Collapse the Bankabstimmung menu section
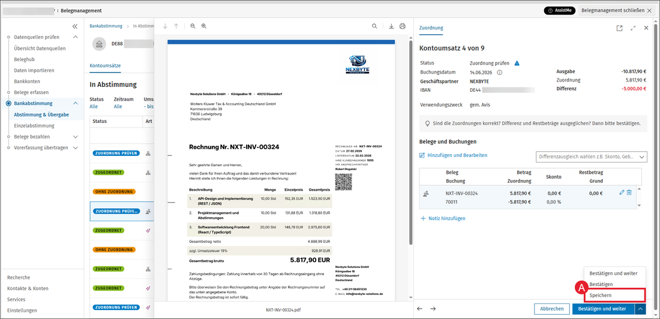Image resolution: width=660 pixels, height=319 pixels. pos(76,103)
